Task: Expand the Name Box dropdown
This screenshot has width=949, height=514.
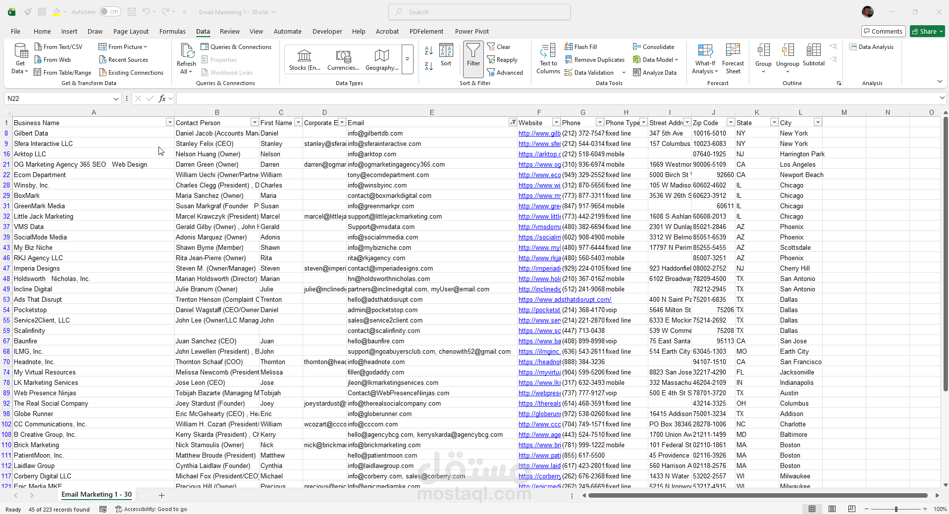Action: coord(116,99)
